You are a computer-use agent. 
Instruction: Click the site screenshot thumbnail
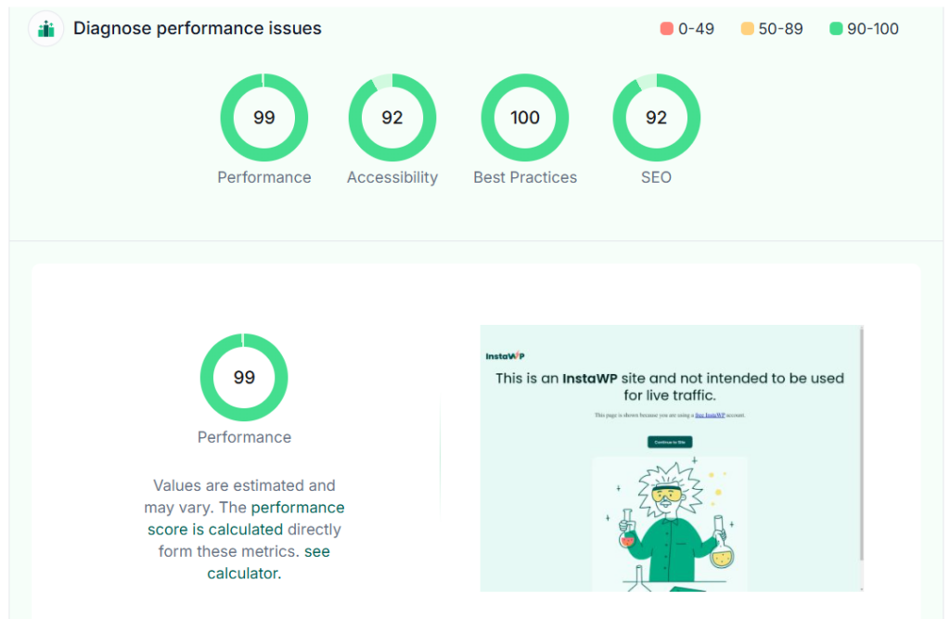click(x=672, y=458)
